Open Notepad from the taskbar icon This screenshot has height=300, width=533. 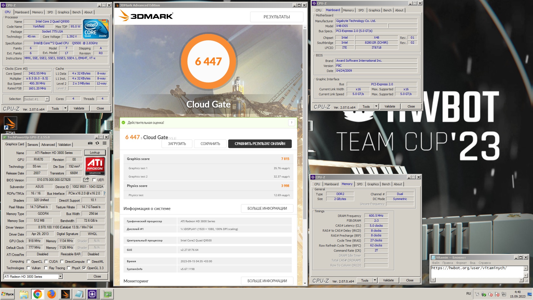tap(79, 294)
